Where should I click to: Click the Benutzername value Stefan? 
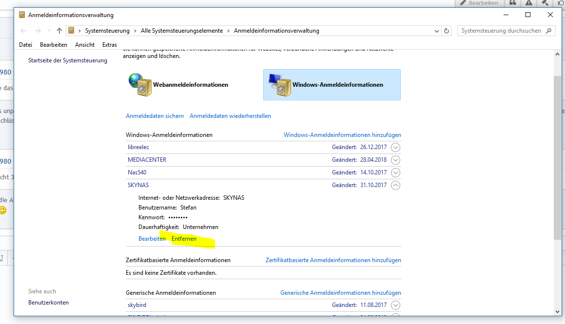tap(189, 208)
